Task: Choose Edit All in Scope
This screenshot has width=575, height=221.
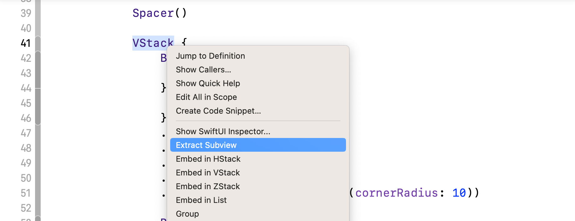Action: pos(206,97)
